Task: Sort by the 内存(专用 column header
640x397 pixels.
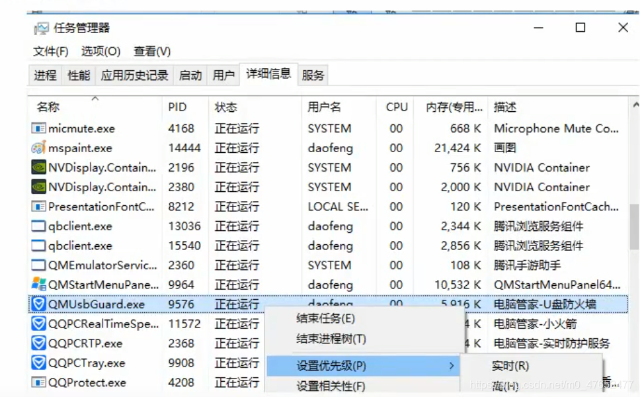Action: [x=454, y=107]
